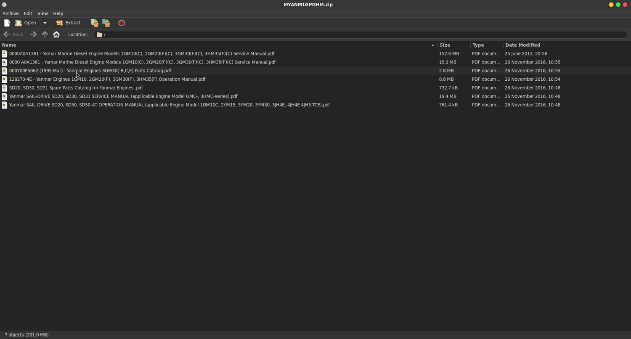This screenshot has height=339, width=631.
Task: Select 'Yanmar SAIL-DRIVE SD20, SD30, SD31 SERVICE MANUAL' name
Action: click(x=123, y=96)
